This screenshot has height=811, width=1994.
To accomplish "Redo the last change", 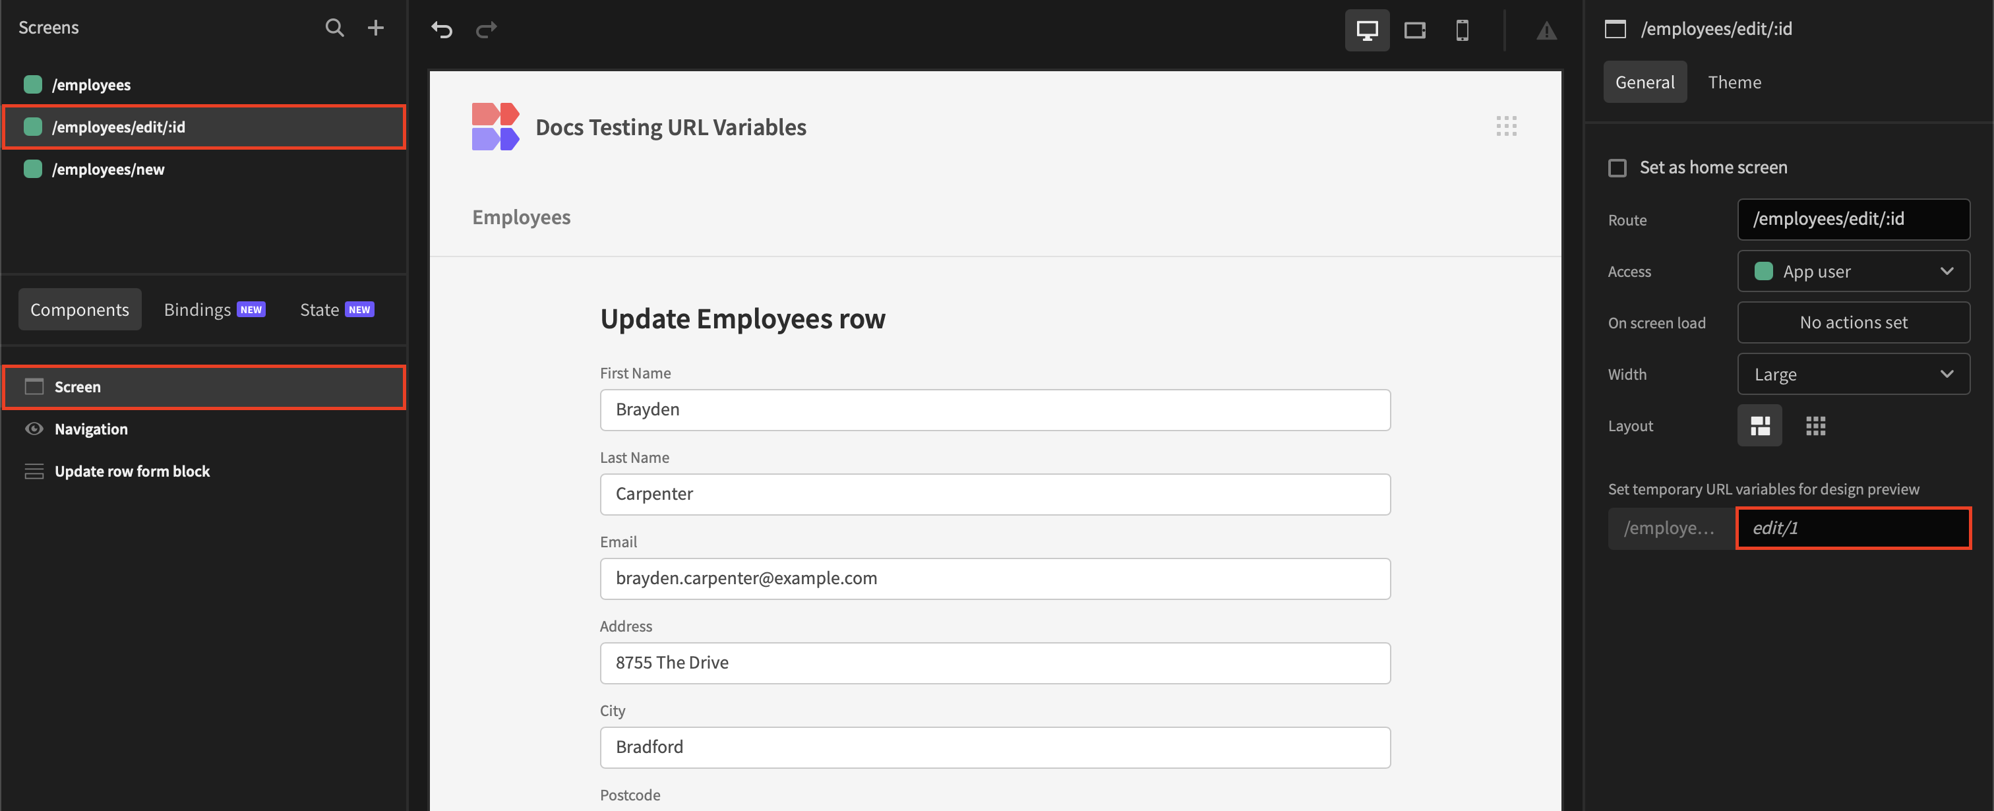I will (x=486, y=30).
